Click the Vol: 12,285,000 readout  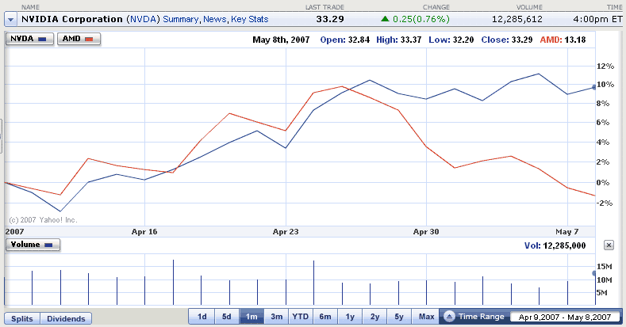tap(555, 245)
